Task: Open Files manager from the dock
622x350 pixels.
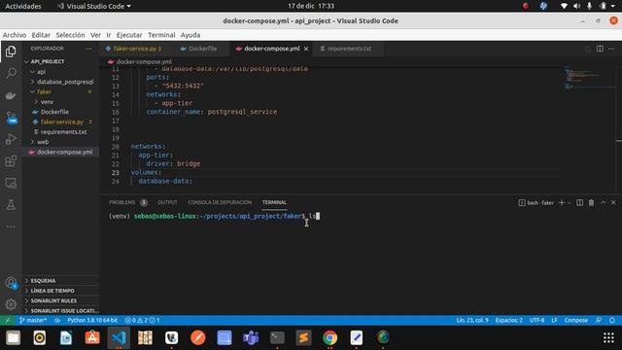Action: click(13, 337)
